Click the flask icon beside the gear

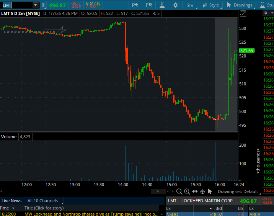point(162,5)
